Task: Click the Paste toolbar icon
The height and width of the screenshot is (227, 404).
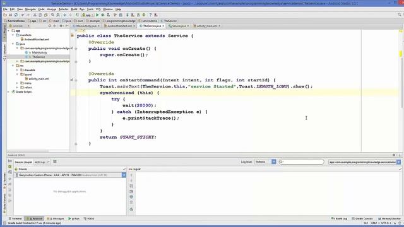Action: (45, 15)
